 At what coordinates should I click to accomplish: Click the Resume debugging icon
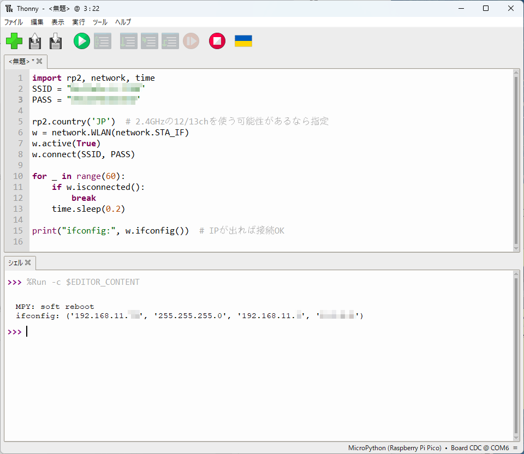point(191,41)
